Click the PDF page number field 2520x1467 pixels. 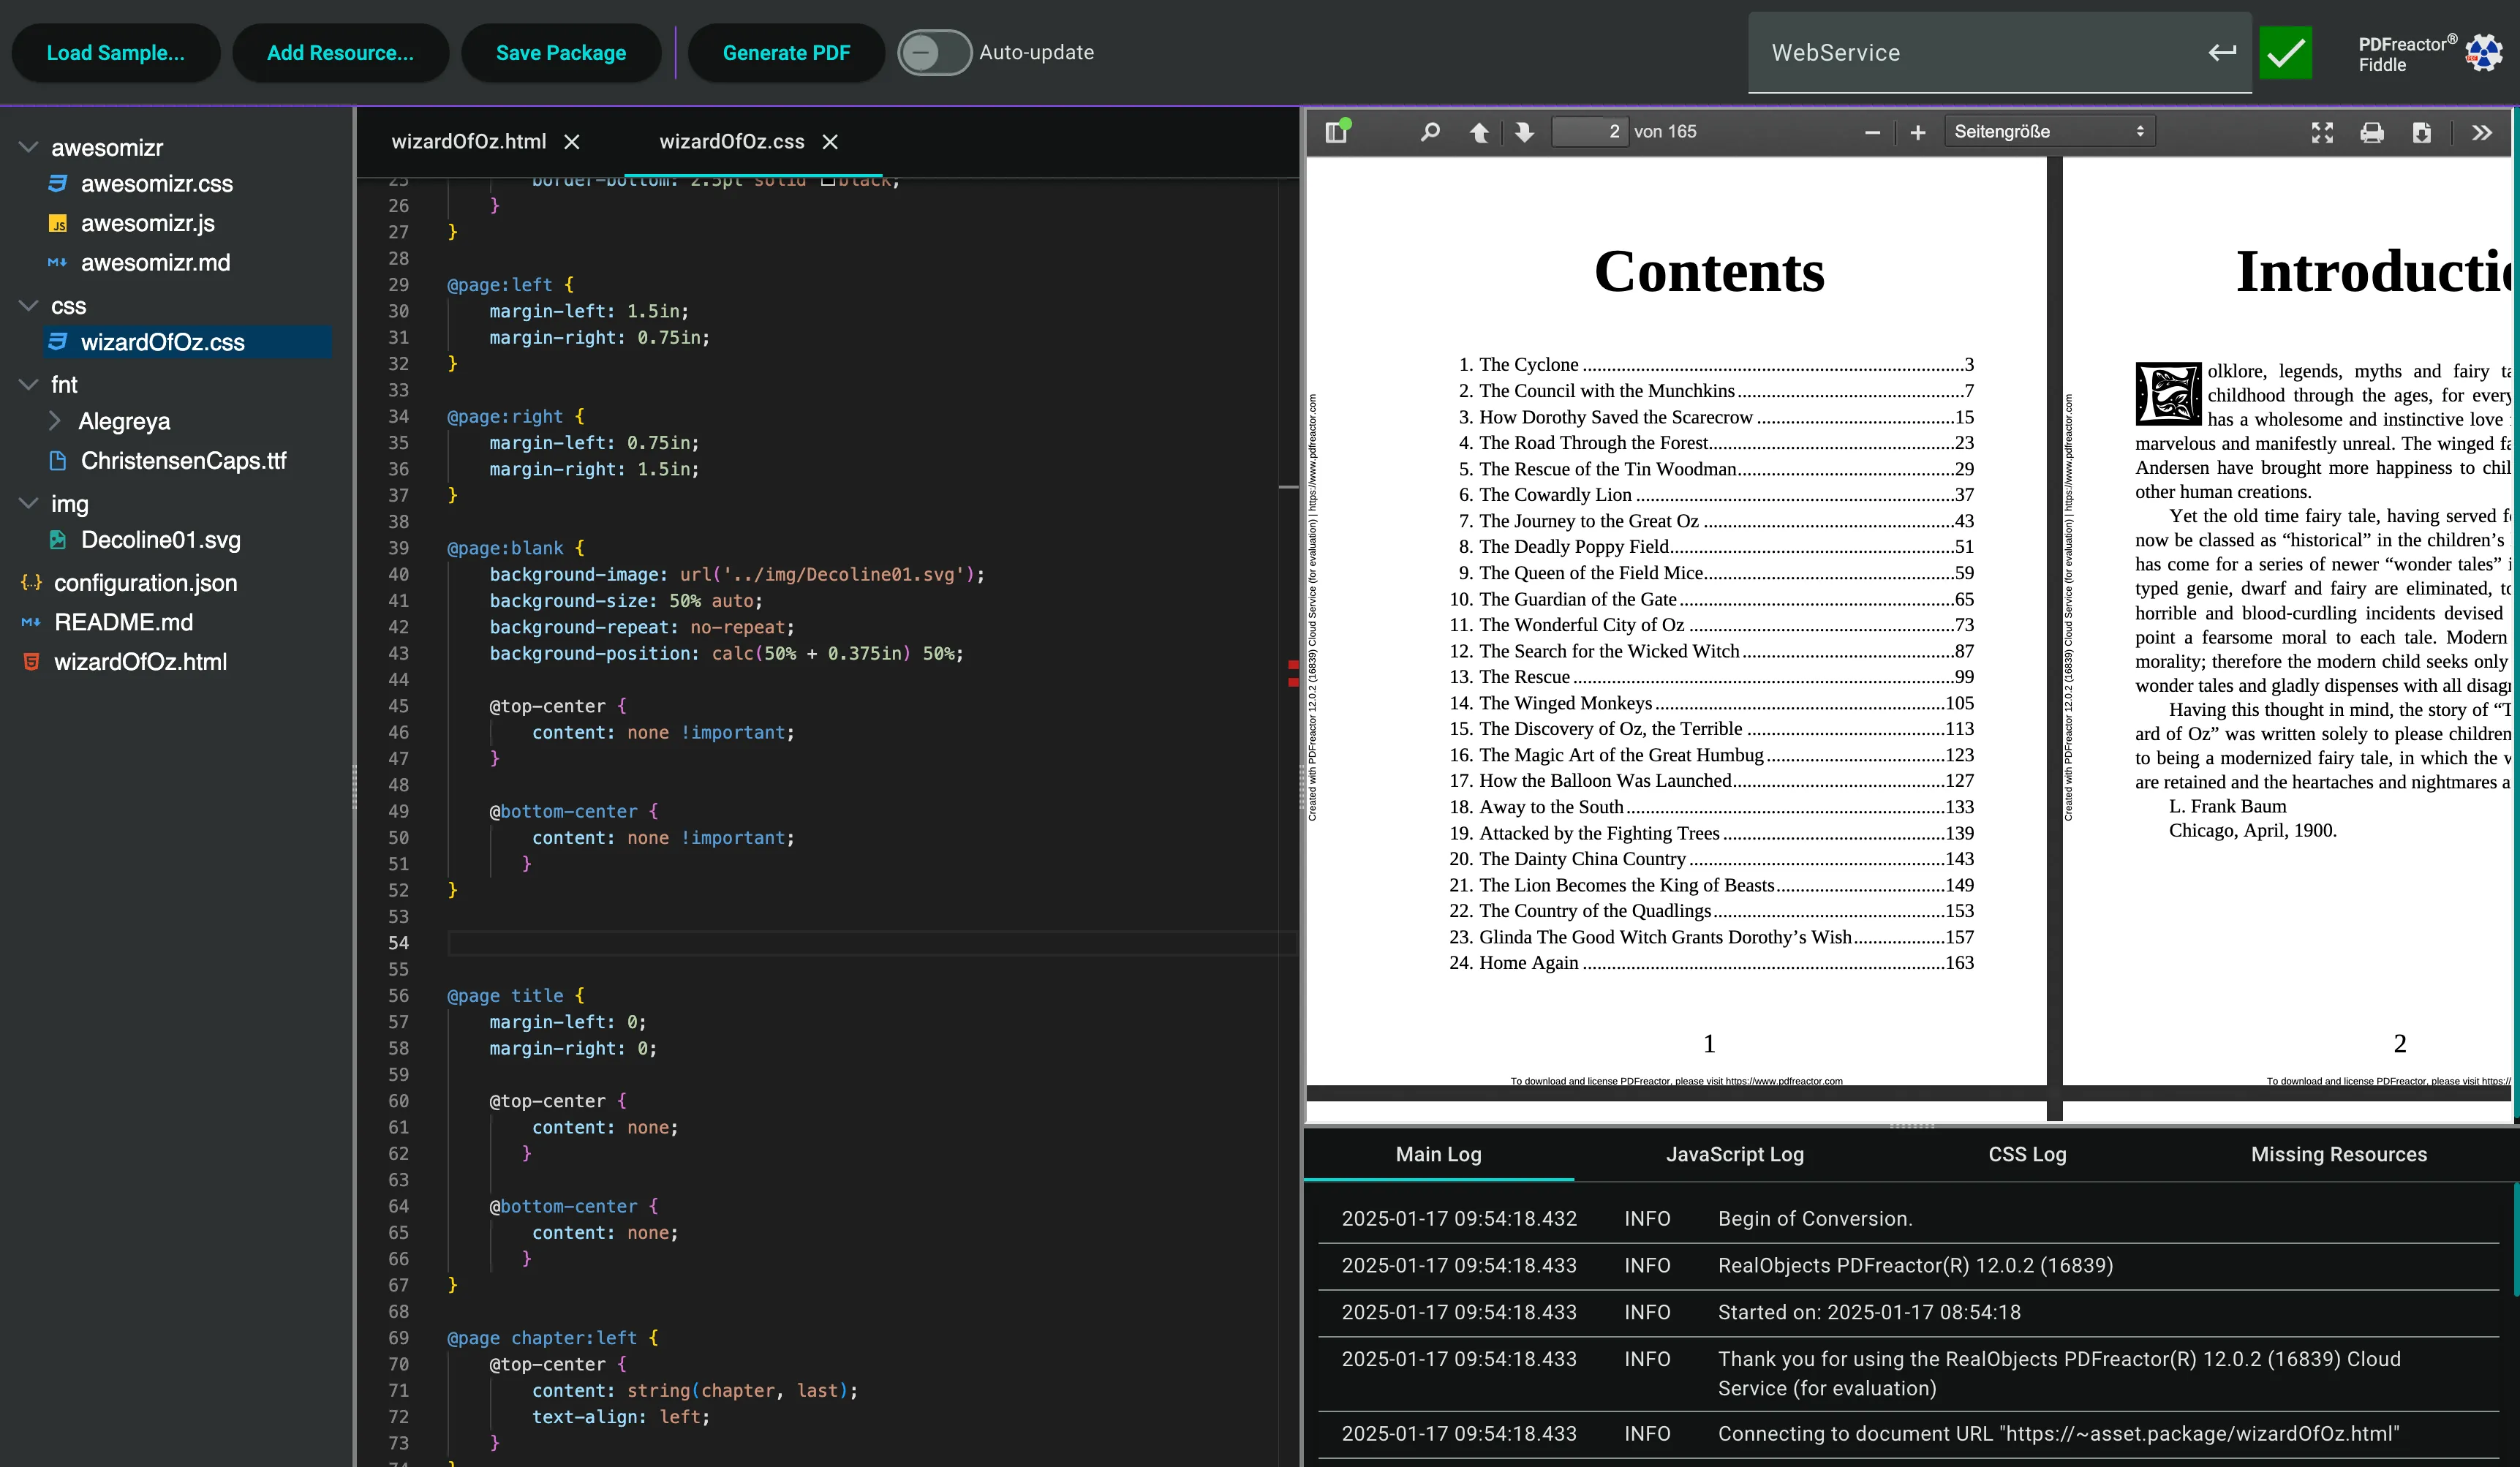(1589, 132)
